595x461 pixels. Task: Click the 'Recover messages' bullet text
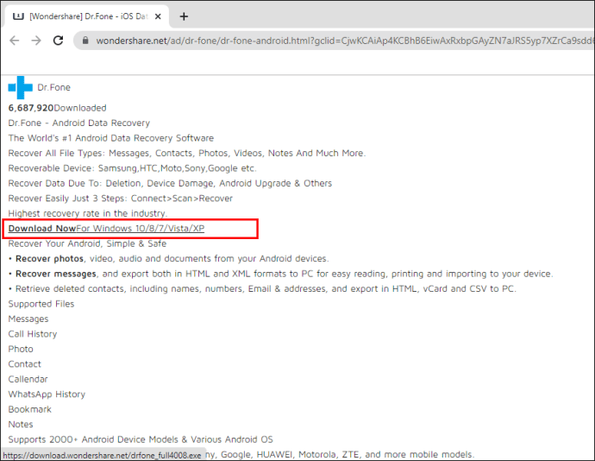click(x=281, y=274)
